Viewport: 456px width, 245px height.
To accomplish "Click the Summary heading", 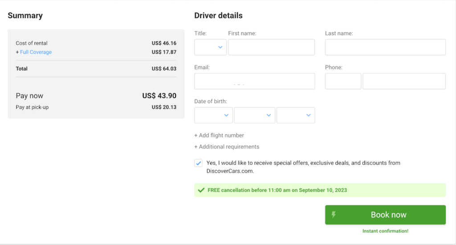I will click(x=25, y=16).
